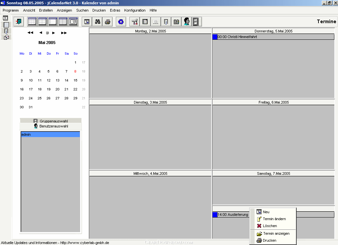The image size is (338, 245).
Task: Click the Mai 2005 month title
Action: point(47,42)
